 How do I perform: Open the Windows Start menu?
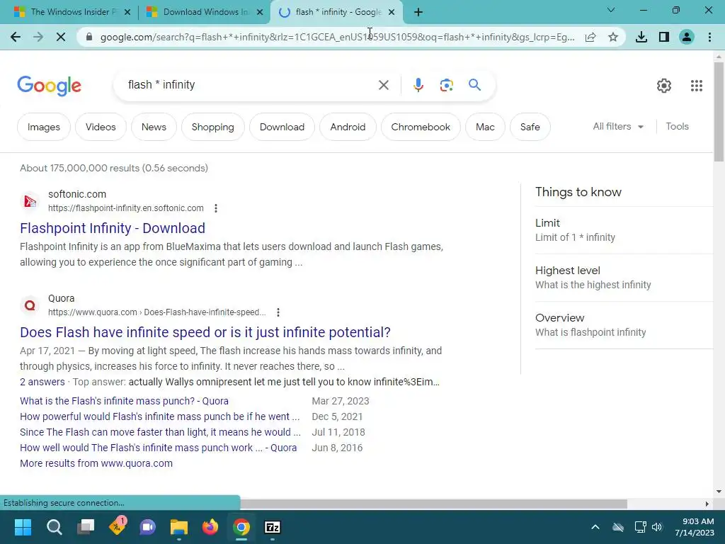(x=23, y=527)
